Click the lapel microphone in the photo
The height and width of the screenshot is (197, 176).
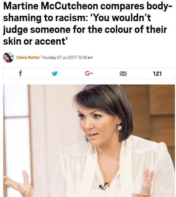coord(103,186)
